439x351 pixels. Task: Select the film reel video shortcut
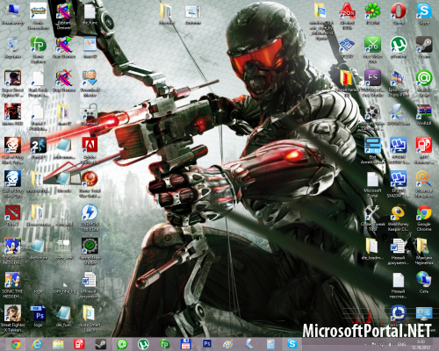click(x=372, y=116)
